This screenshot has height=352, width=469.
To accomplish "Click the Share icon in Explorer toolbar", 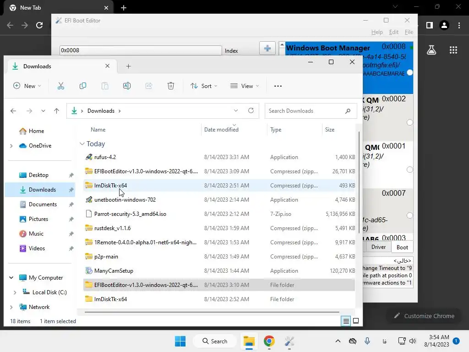I will [149, 86].
